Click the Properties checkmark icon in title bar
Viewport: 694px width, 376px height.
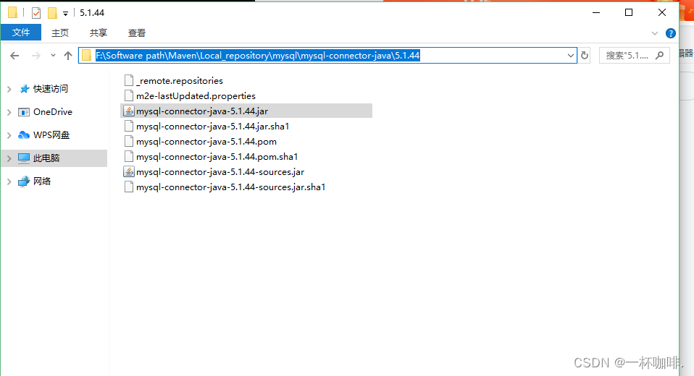tap(36, 13)
